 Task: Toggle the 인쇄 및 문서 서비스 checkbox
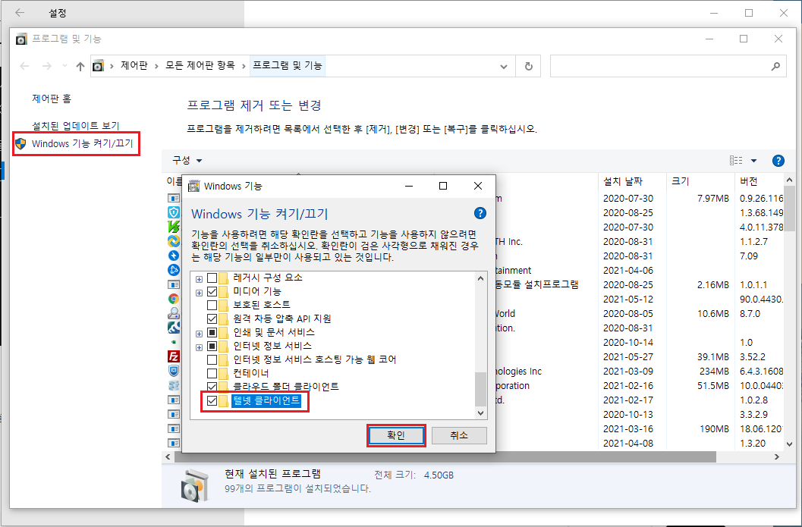pos(212,333)
